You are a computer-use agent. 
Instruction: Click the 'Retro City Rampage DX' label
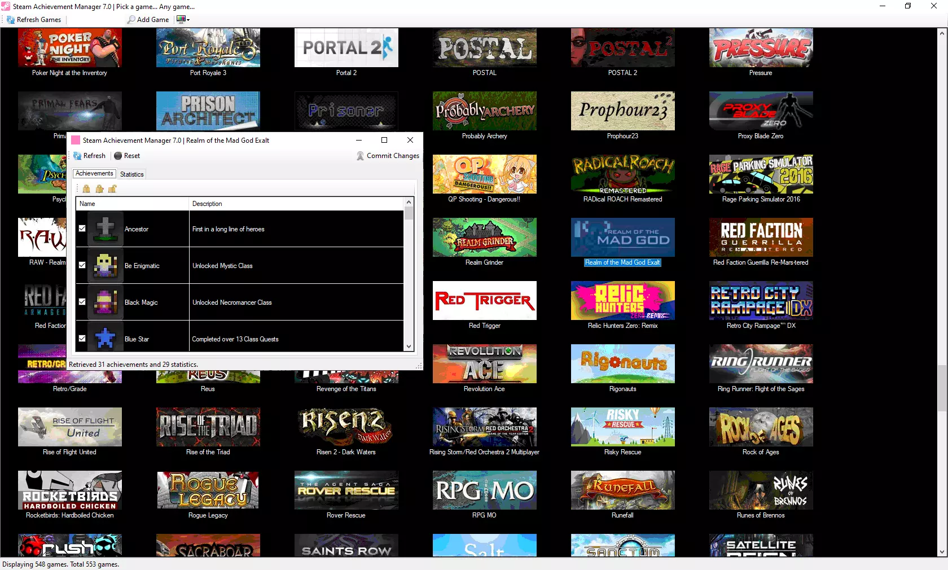pyautogui.click(x=761, y=326)
